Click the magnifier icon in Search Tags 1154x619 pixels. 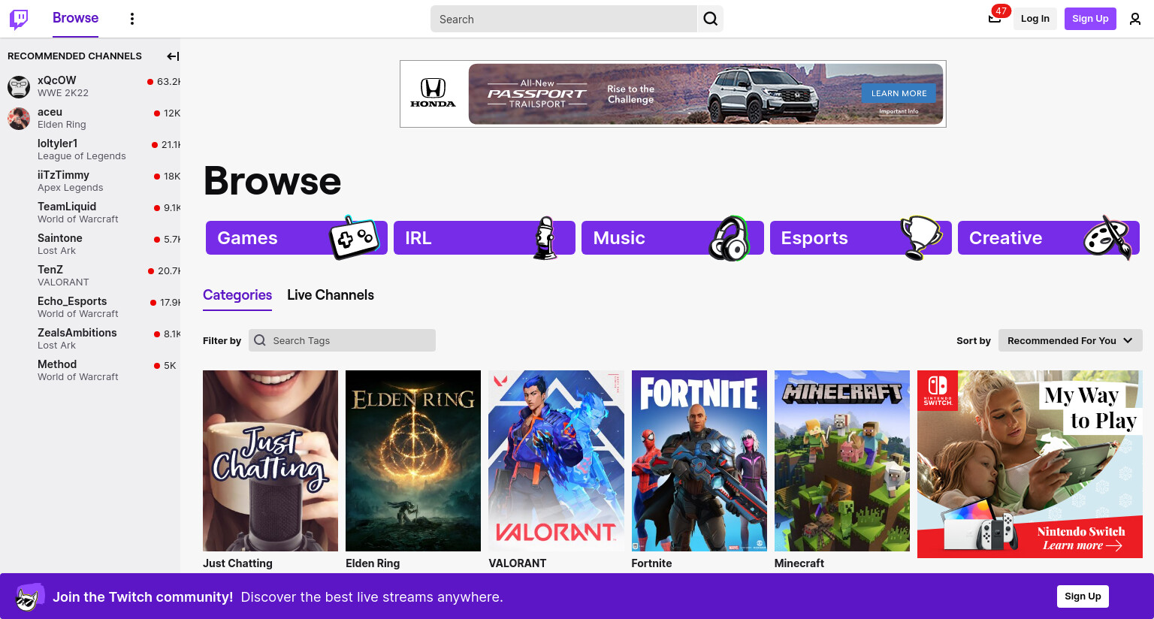pyautogui.click(x=260, y=340)
